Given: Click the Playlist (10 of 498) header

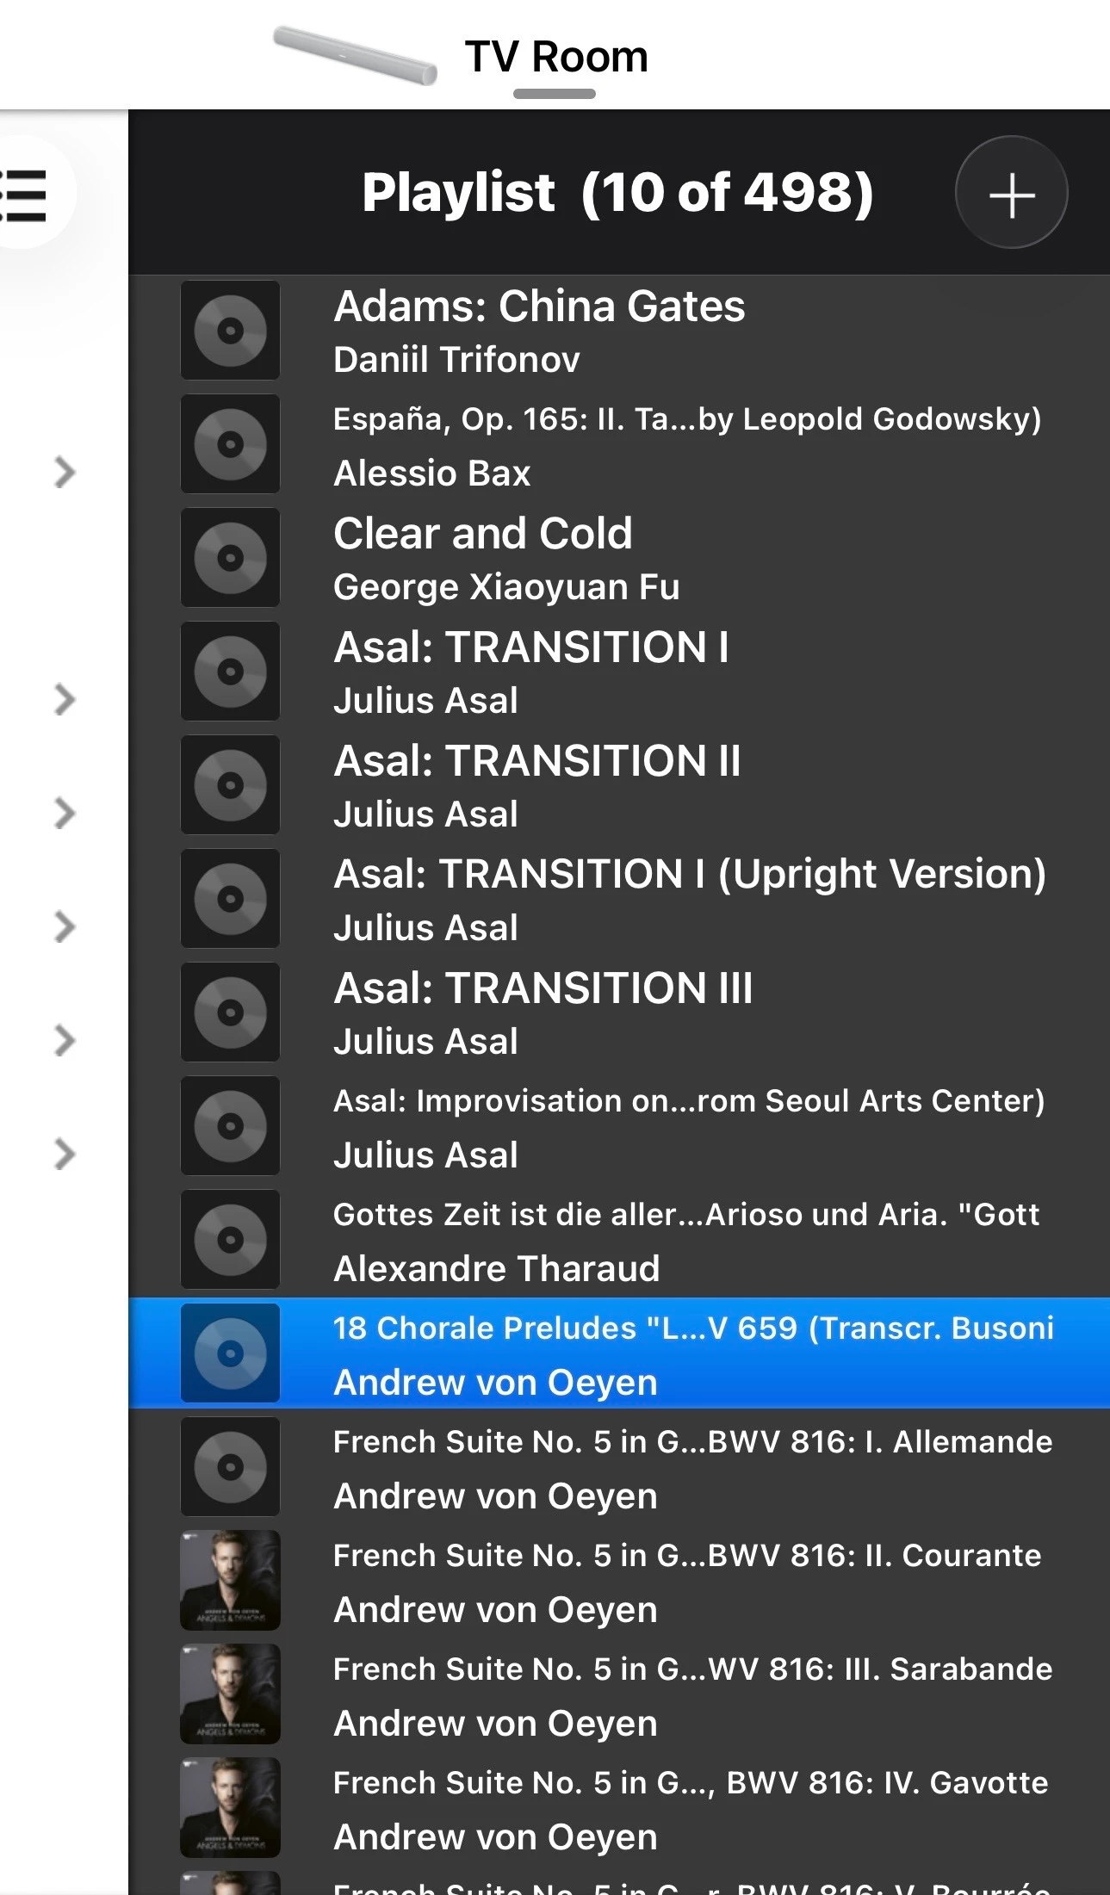Looking at the screenshot, I should point(617,192).
